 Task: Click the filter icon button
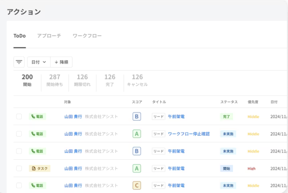click(x=19, y=62)
